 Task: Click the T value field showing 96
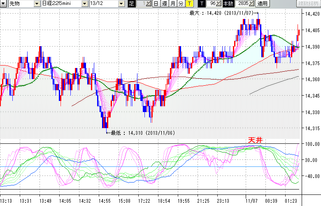(212, 4)
